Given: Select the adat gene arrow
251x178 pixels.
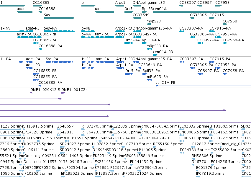Looking at the screenshot, I should coord(25,12).
